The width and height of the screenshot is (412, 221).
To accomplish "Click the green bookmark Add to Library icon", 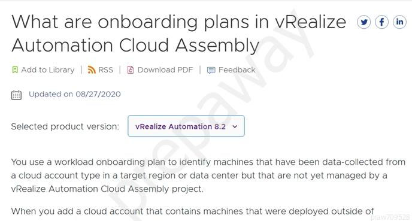I will tap(15, 69).
